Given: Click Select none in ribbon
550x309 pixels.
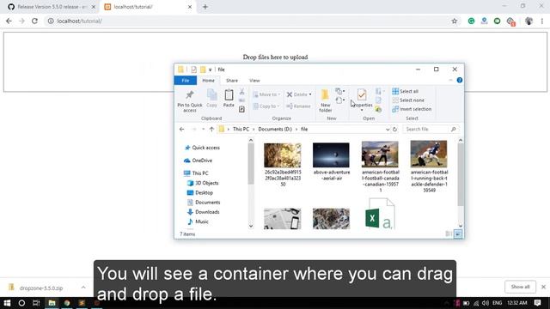Looking at the screenshot, I should click(x=408, y=100).
